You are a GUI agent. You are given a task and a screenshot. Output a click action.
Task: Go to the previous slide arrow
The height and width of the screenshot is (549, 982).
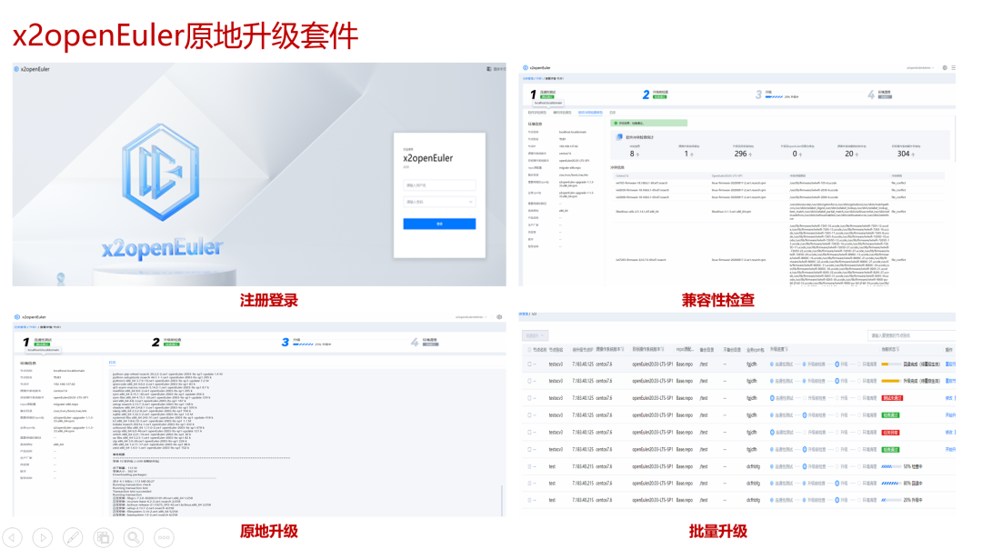point(13,536)
